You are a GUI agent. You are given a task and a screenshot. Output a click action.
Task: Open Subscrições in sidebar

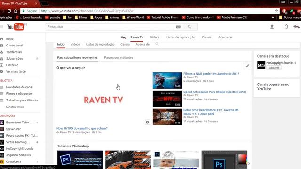(14, 58)
